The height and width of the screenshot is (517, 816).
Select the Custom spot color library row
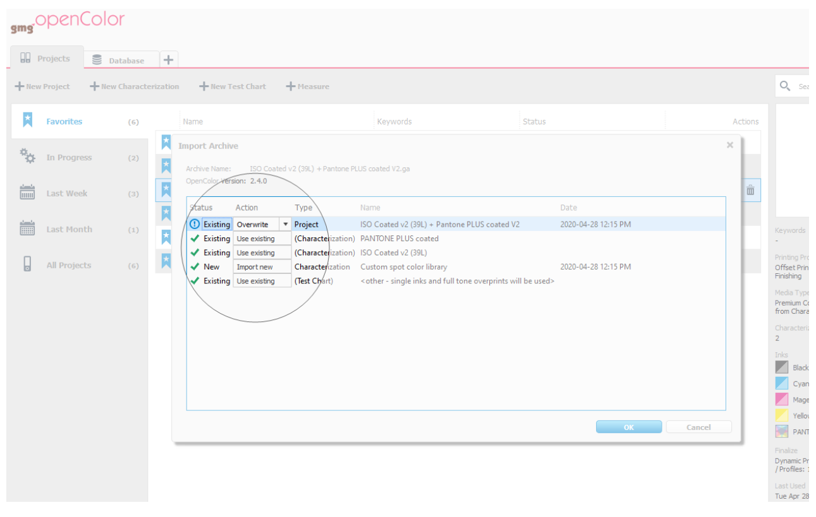click(456, 267)
